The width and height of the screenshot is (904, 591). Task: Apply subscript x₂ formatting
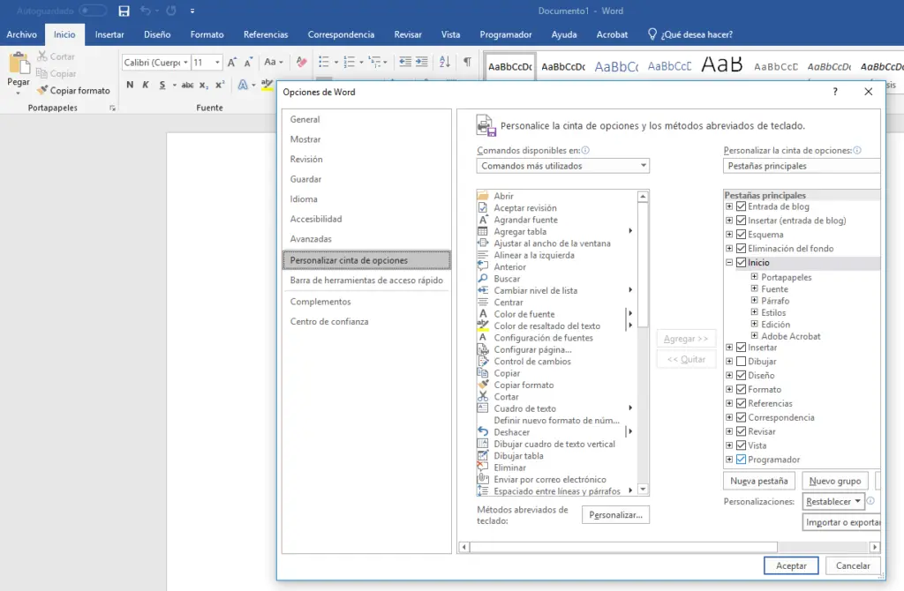coord(204,85)
